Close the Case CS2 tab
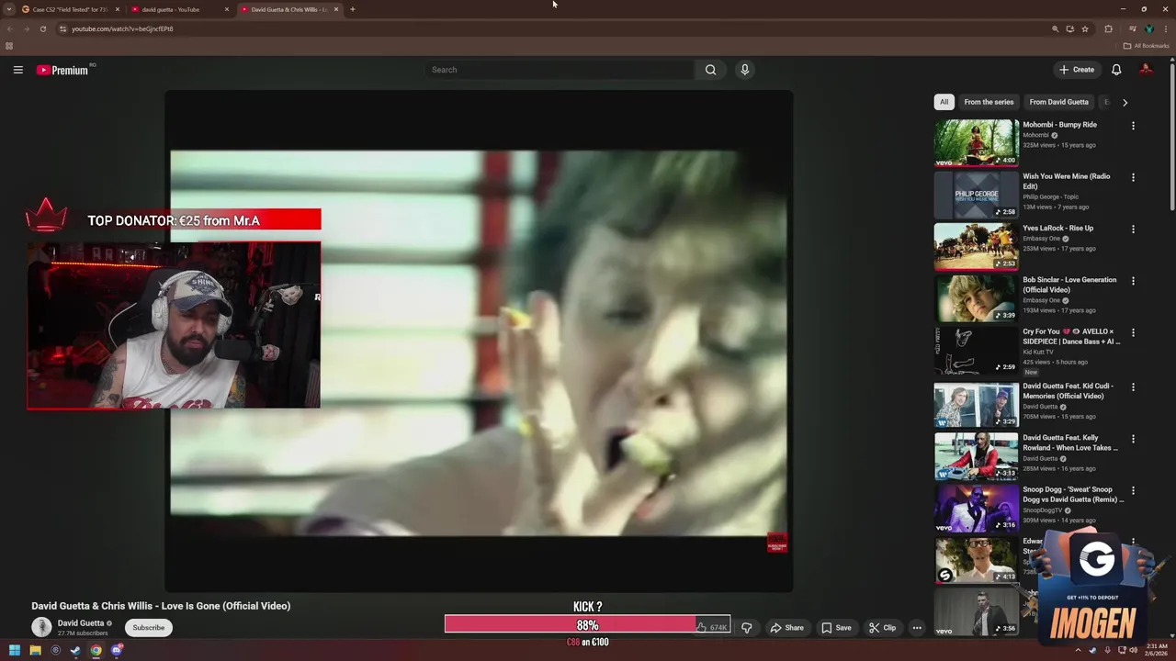The height and width of the screenshot is (661, 1176). [118, 9]
